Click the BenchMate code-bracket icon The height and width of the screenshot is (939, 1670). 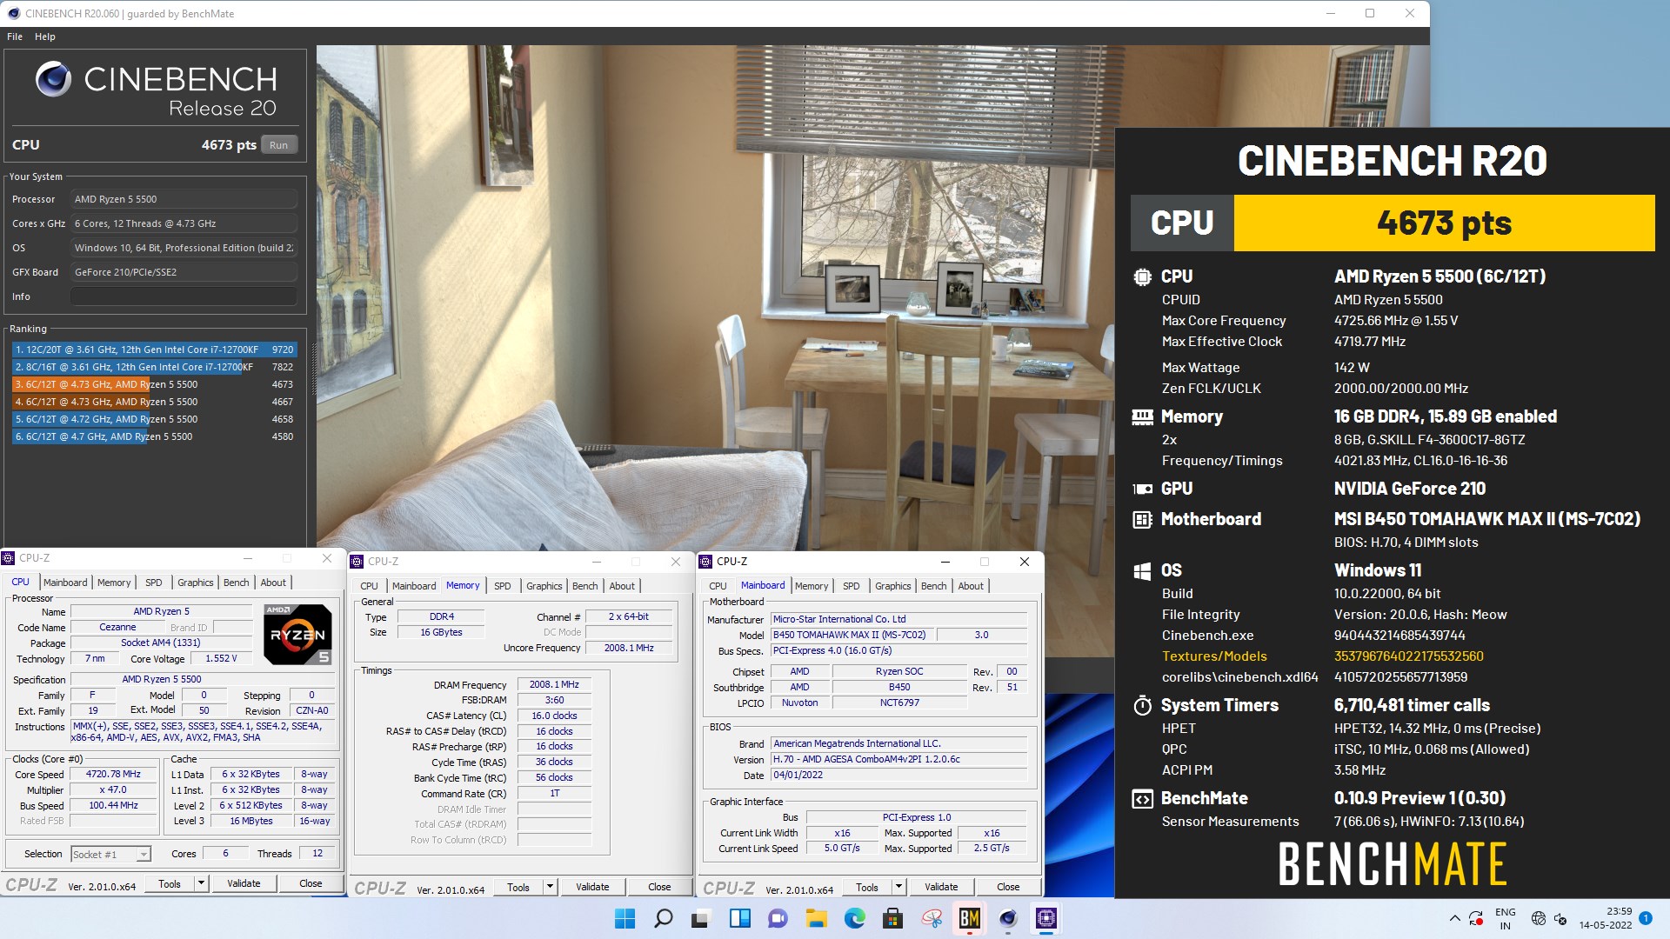1142,798
